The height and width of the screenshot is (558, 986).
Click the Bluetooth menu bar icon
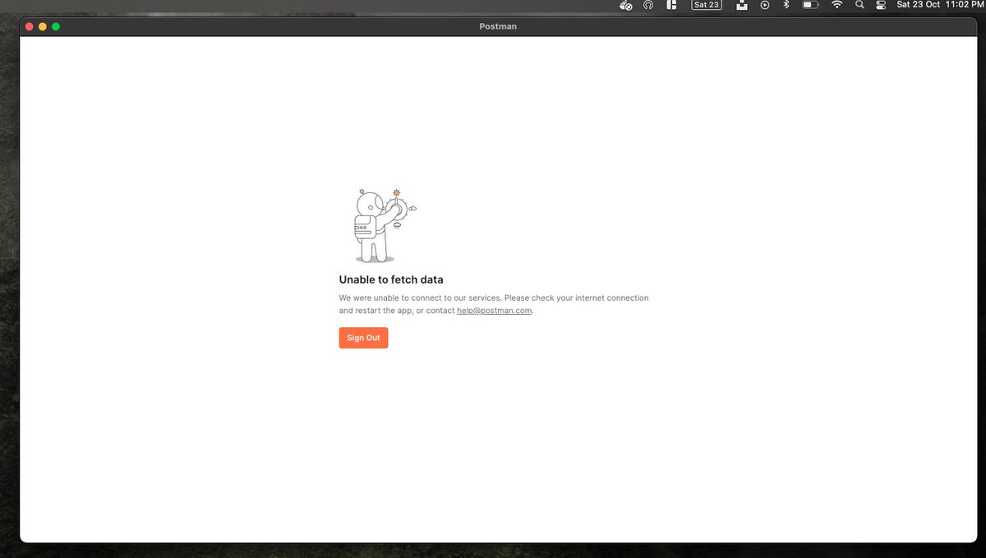click(x=786, y=5)
